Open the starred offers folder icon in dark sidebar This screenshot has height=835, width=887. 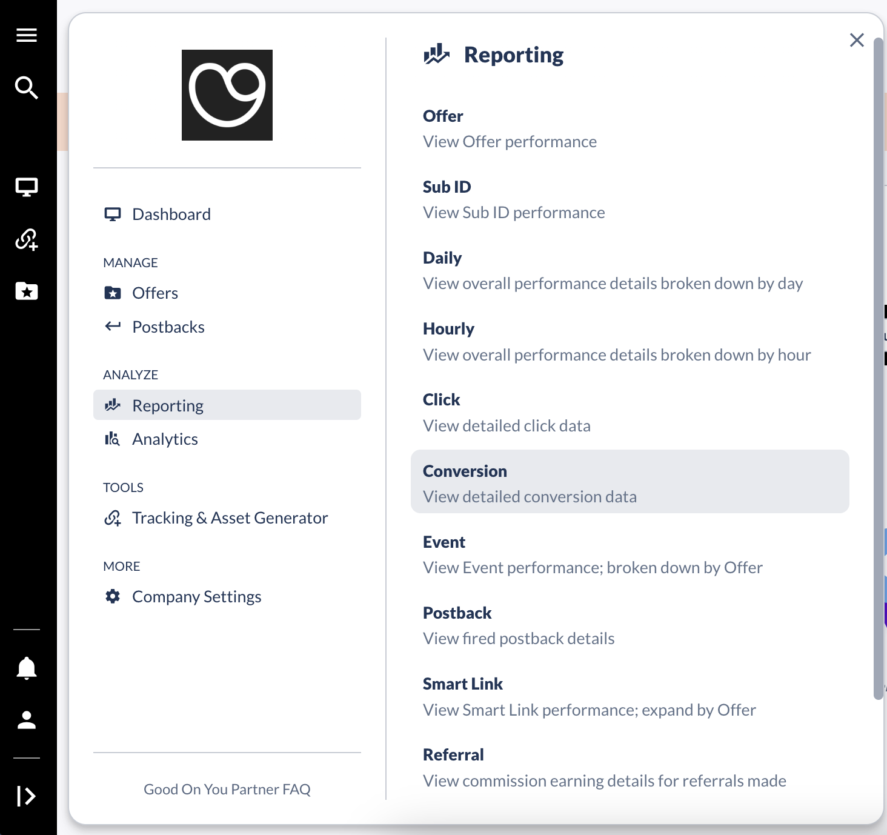pos(27,291)
